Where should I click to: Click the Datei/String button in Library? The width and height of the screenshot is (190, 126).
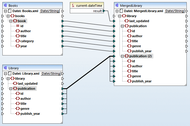pyautogui.click(x=51, y=73)
